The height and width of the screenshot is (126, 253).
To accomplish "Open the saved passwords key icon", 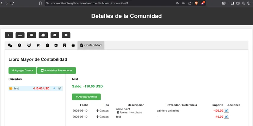I will pos(183,3).
